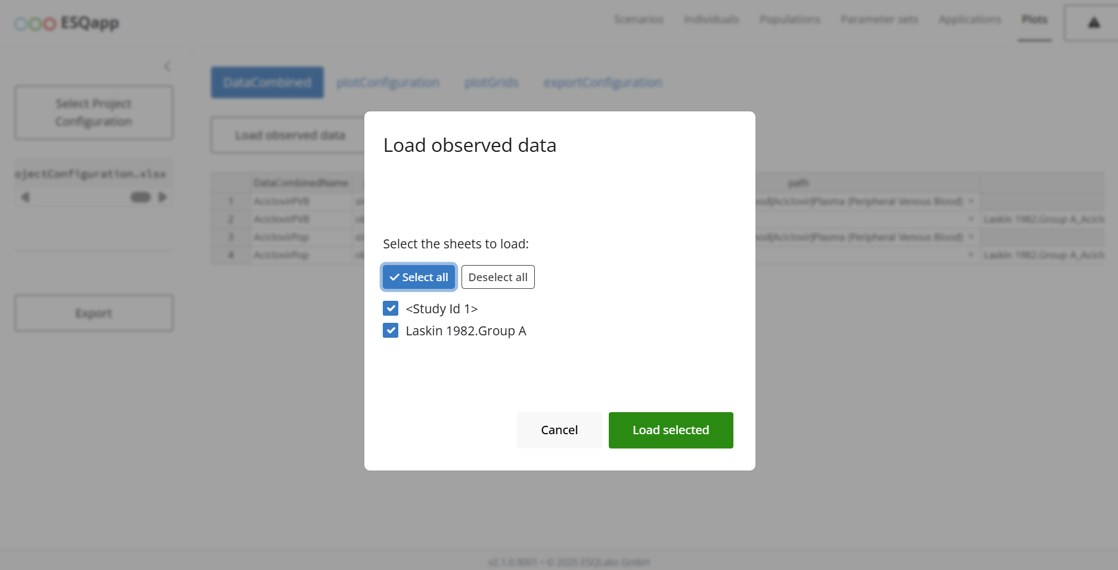Viewport: 1118px width, 570px height.
Task: Click the left scroll arrow under file path
Action: coord(25,197)
